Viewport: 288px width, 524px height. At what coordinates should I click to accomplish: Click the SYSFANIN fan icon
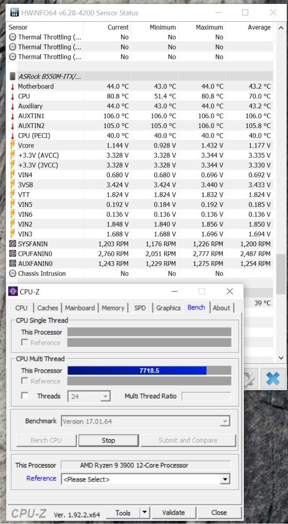12,244
